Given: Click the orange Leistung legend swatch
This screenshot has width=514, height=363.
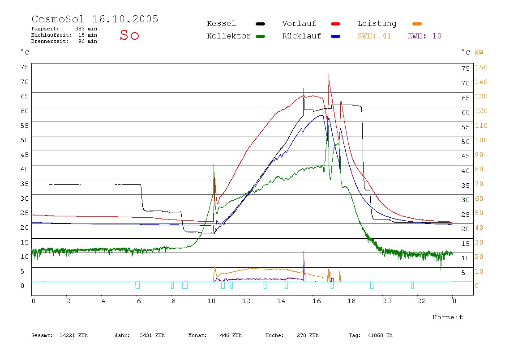Looking at the screenshot, I should [417, 24].
